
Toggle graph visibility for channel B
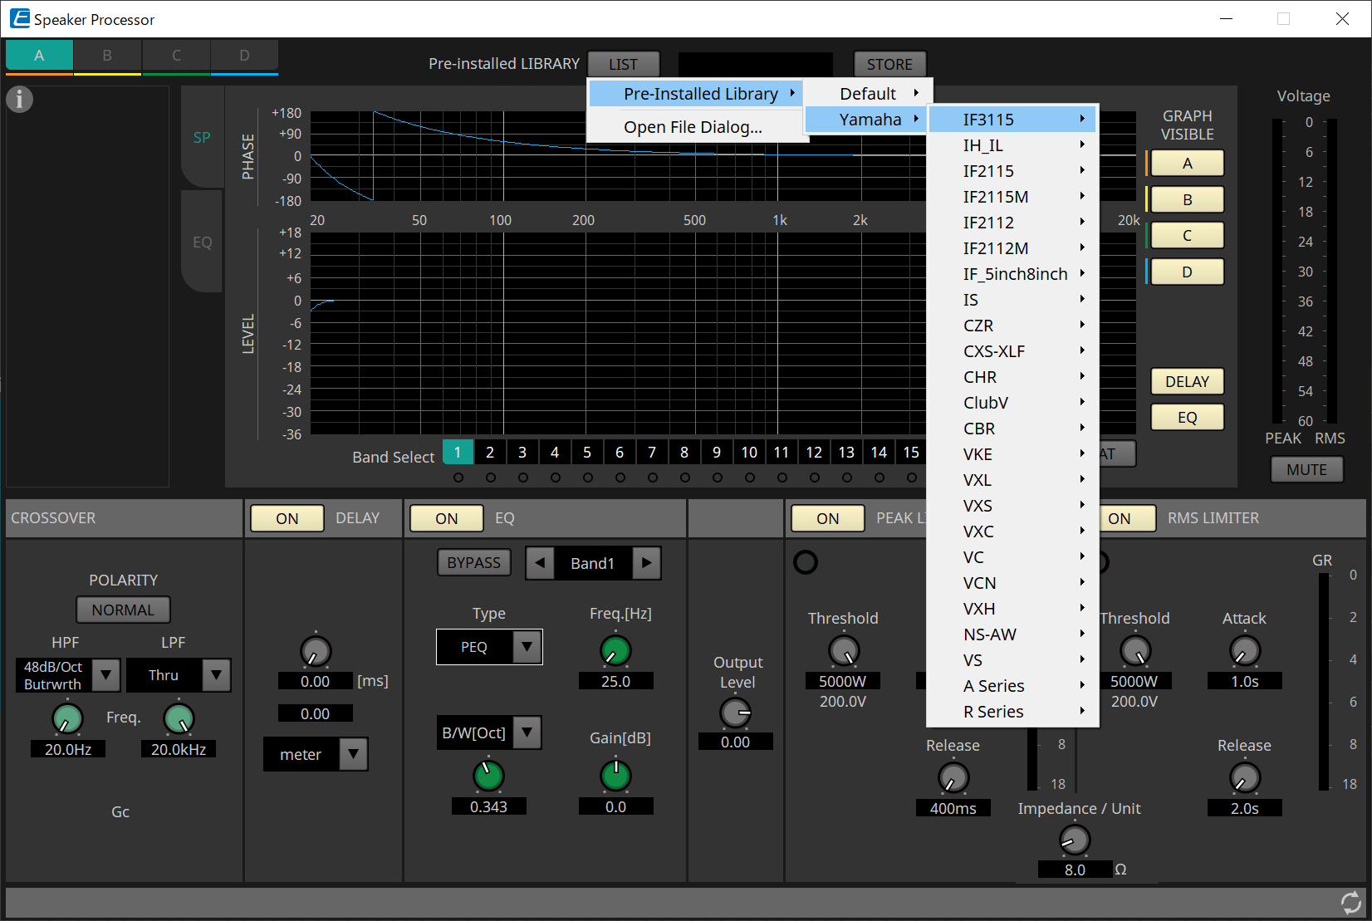click(x=1187, y=199)
